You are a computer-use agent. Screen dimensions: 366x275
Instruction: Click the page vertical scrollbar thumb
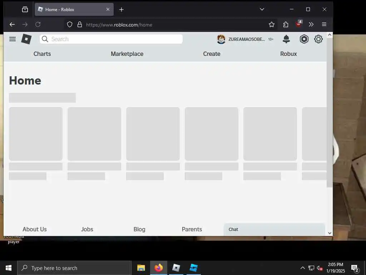(329, 112)
